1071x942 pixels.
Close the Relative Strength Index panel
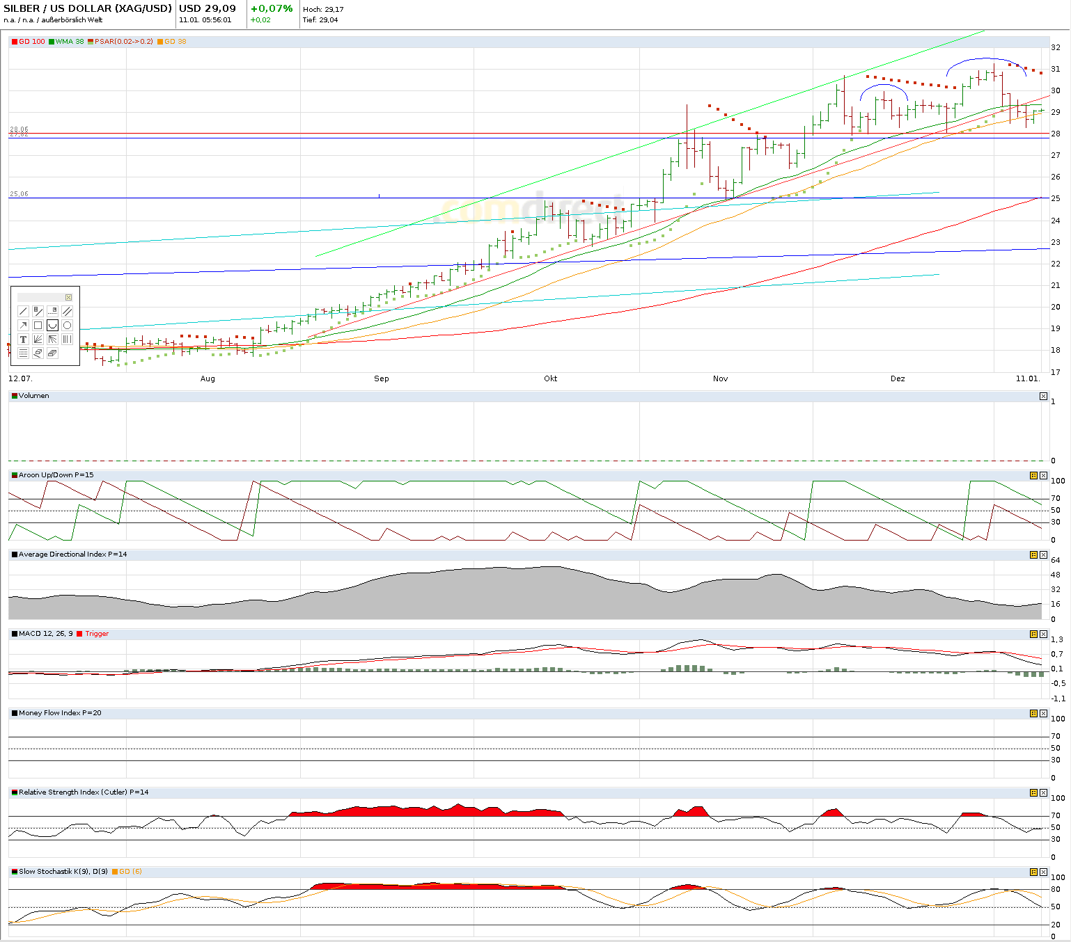[1043, 793]
